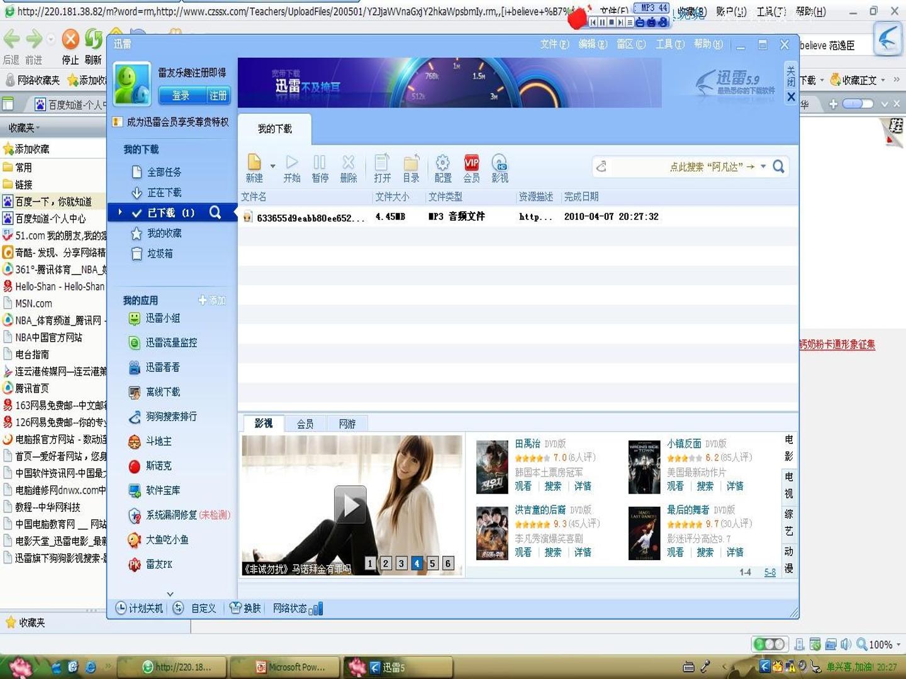Select the 正在下载 category
The width and height of the screenshot is (906, 679).
click(164, 192)
